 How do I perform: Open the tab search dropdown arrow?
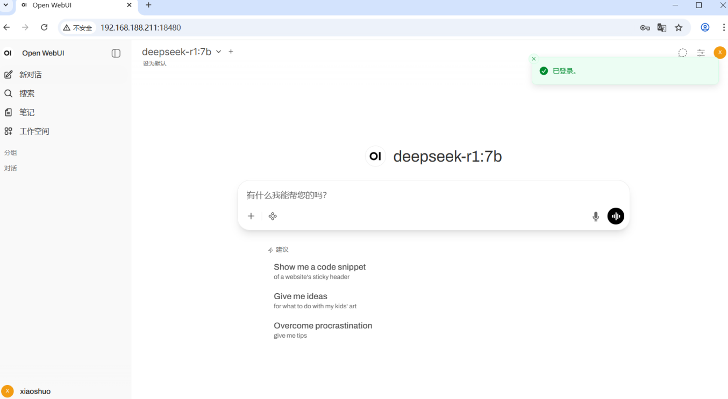5,5
